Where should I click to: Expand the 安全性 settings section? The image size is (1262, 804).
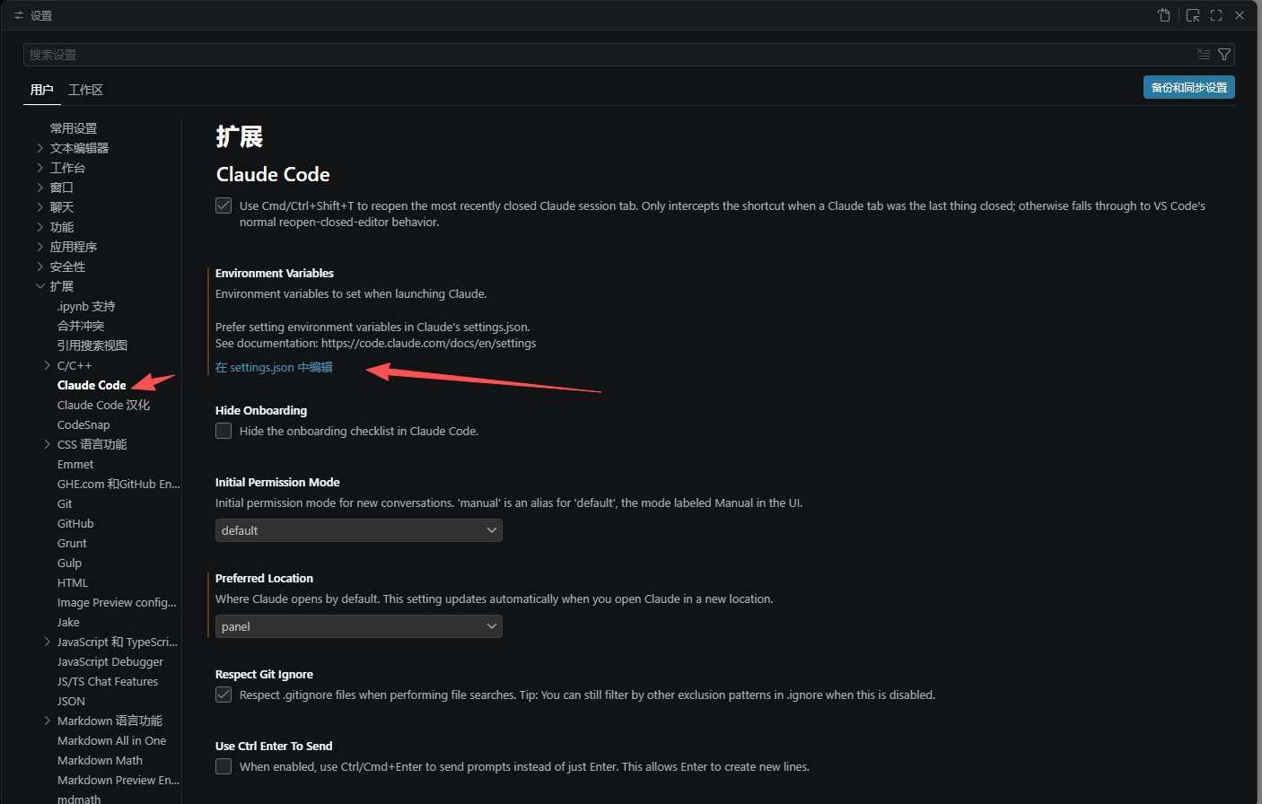(x=39, y=267)
